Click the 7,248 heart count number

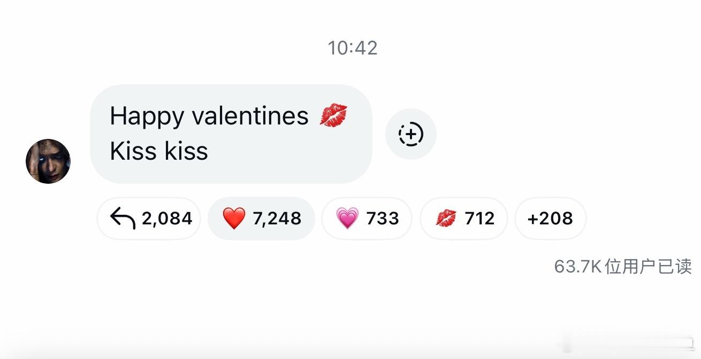tap(277, 218)
